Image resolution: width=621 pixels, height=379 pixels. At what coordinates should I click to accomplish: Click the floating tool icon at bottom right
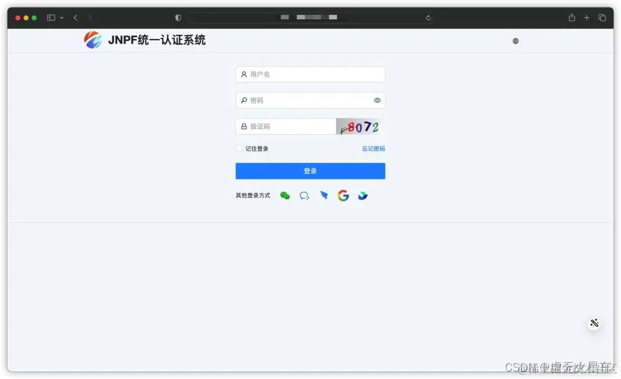594,323
